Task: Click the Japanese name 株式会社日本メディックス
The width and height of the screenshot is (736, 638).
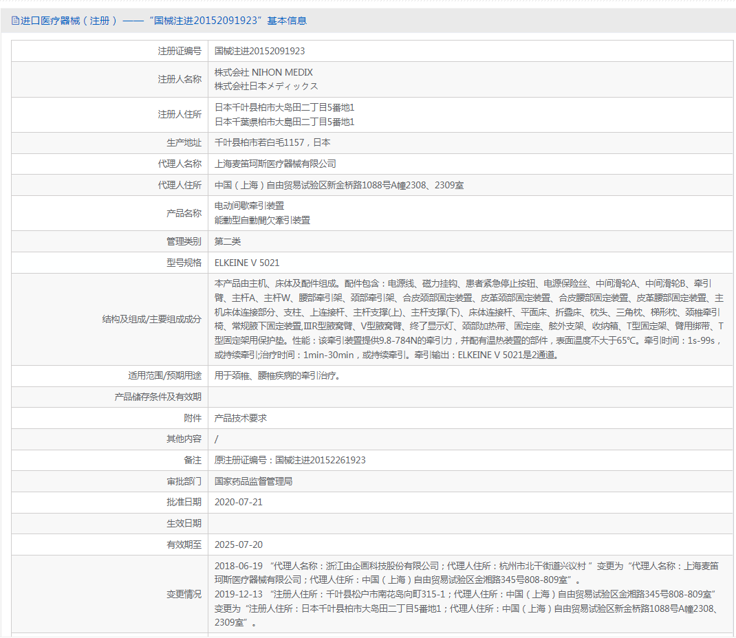Action: tap(266, 87)
